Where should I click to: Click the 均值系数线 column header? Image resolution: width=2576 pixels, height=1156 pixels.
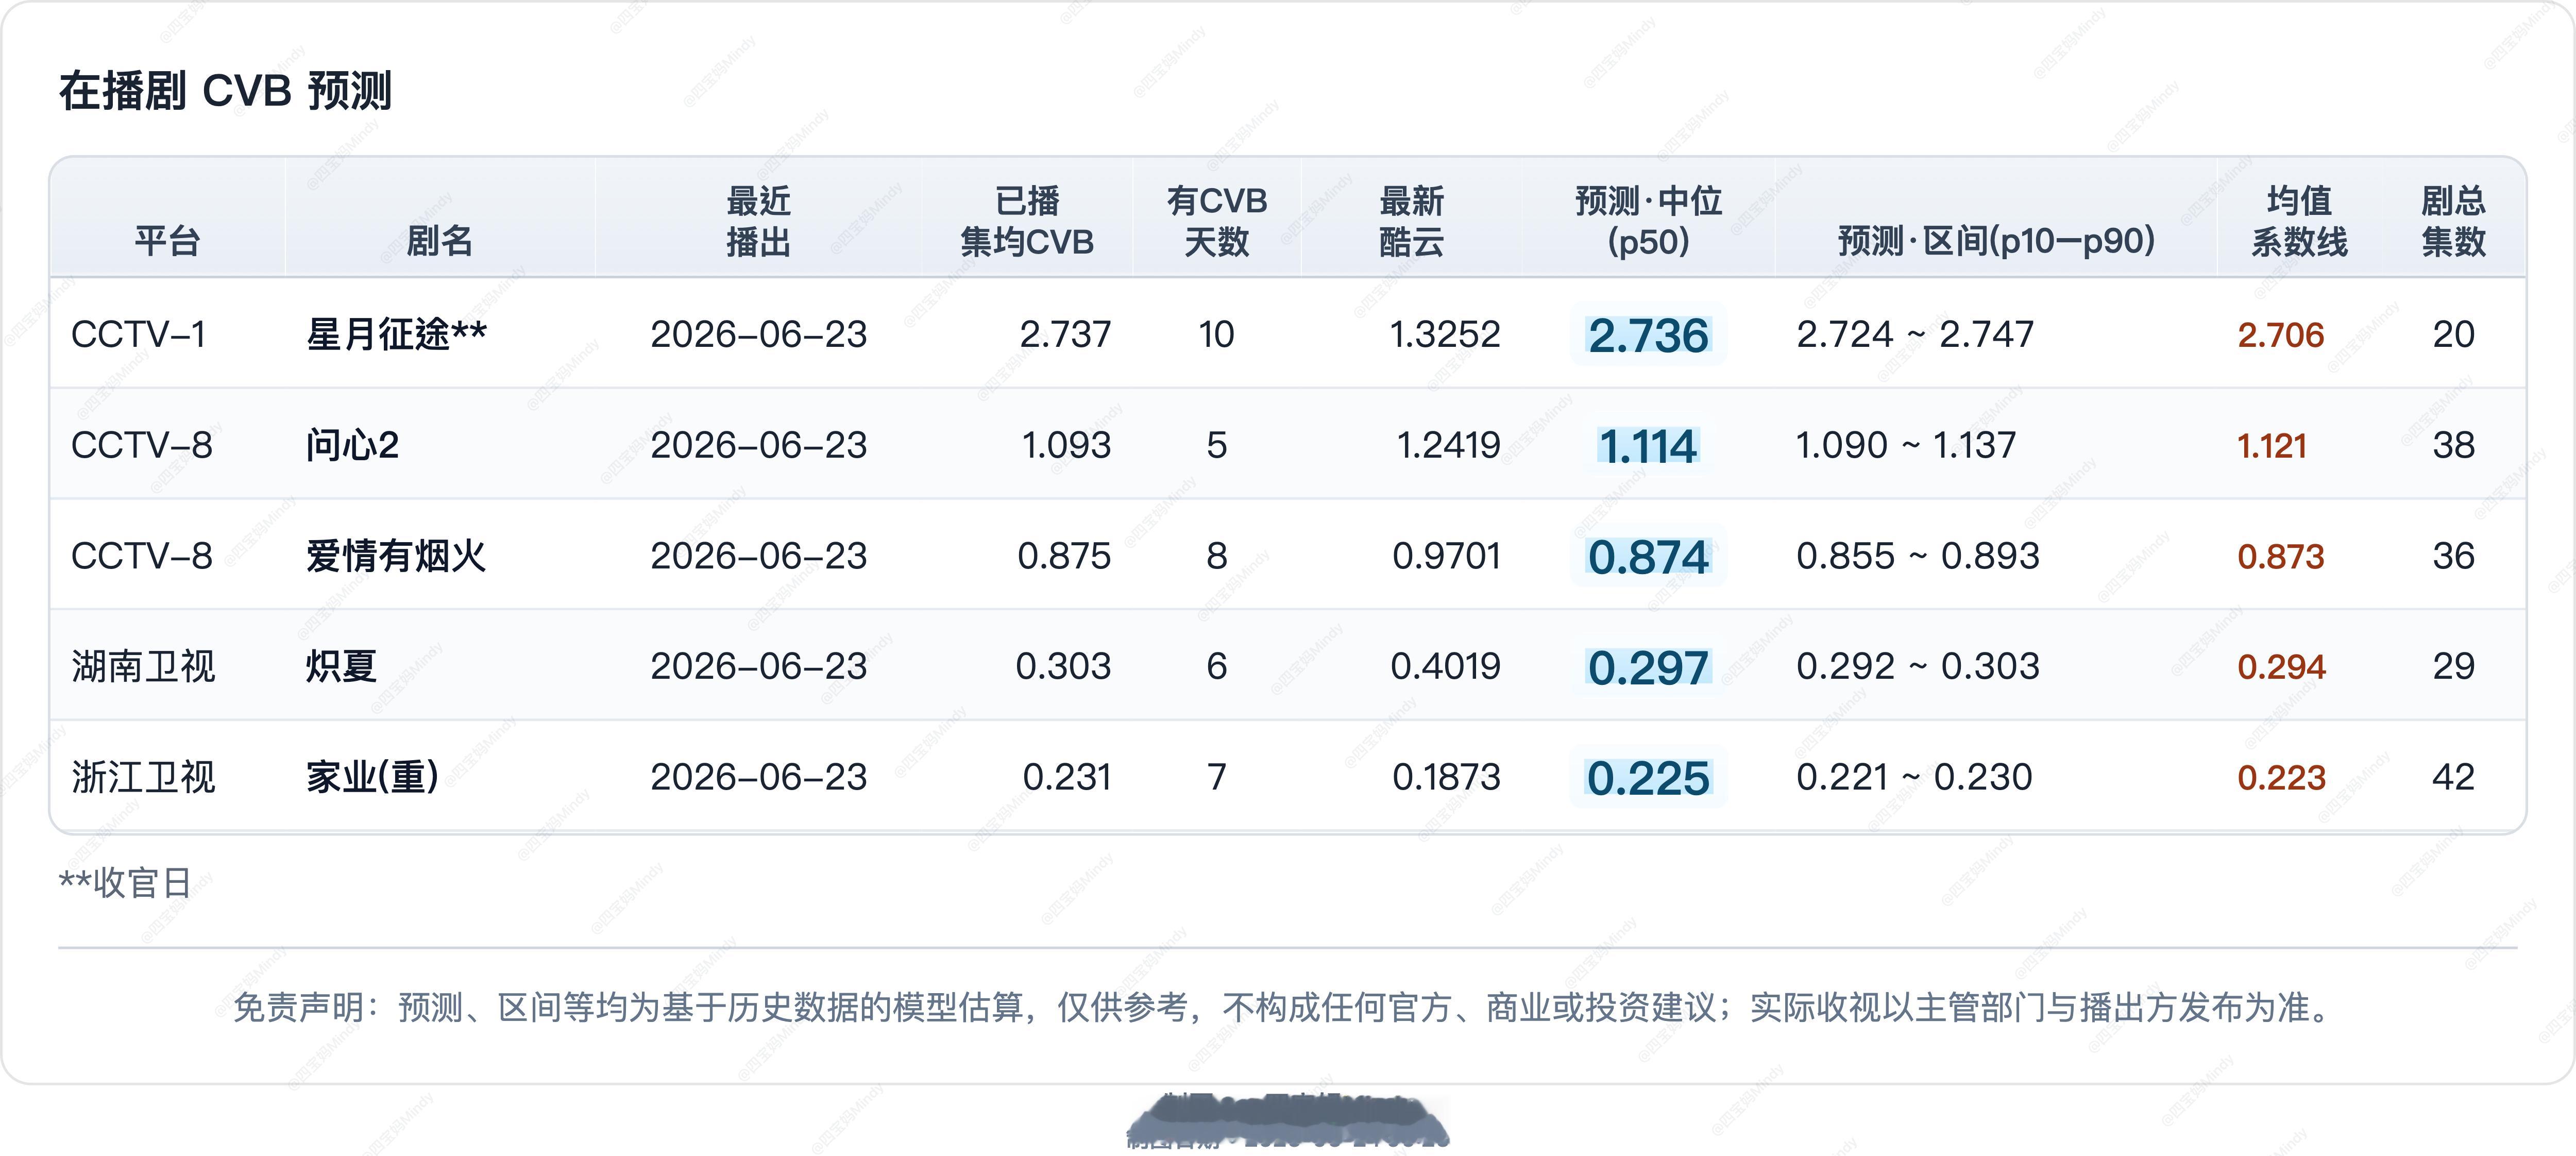point(2299,221)
